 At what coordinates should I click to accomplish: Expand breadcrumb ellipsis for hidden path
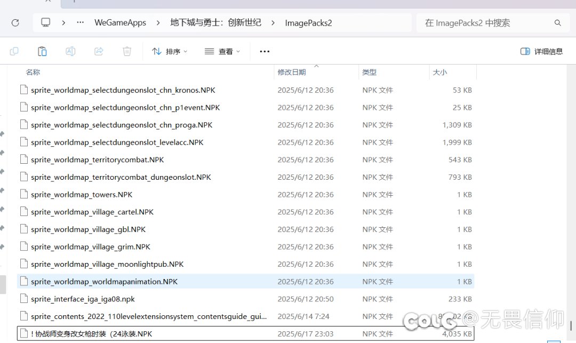coord(80,22)
